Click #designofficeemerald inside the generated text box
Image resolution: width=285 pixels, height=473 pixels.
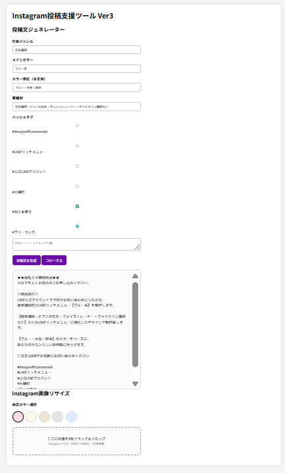[35, 367]
